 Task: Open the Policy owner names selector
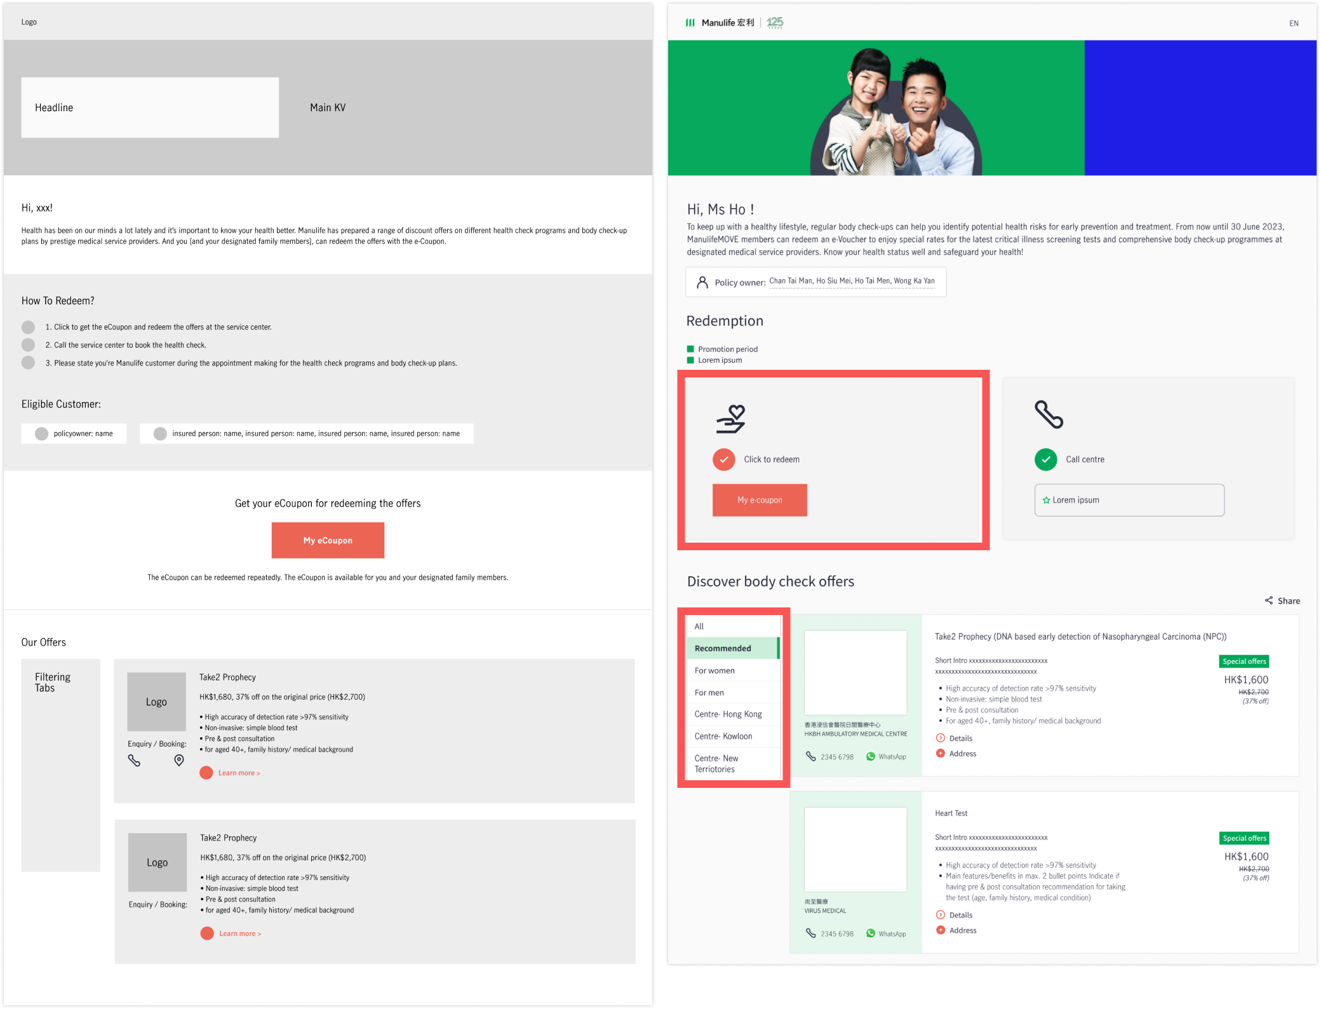tap(851, 281)
